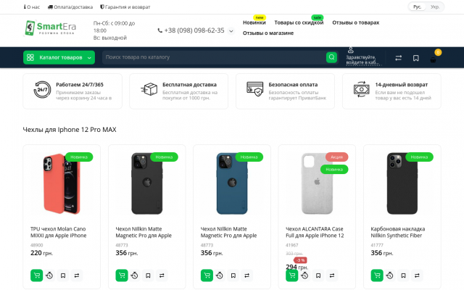Add TPU Molan Cano MIXXI case to cart
This screenshot has height=290, width=464.
coord(37,275)
